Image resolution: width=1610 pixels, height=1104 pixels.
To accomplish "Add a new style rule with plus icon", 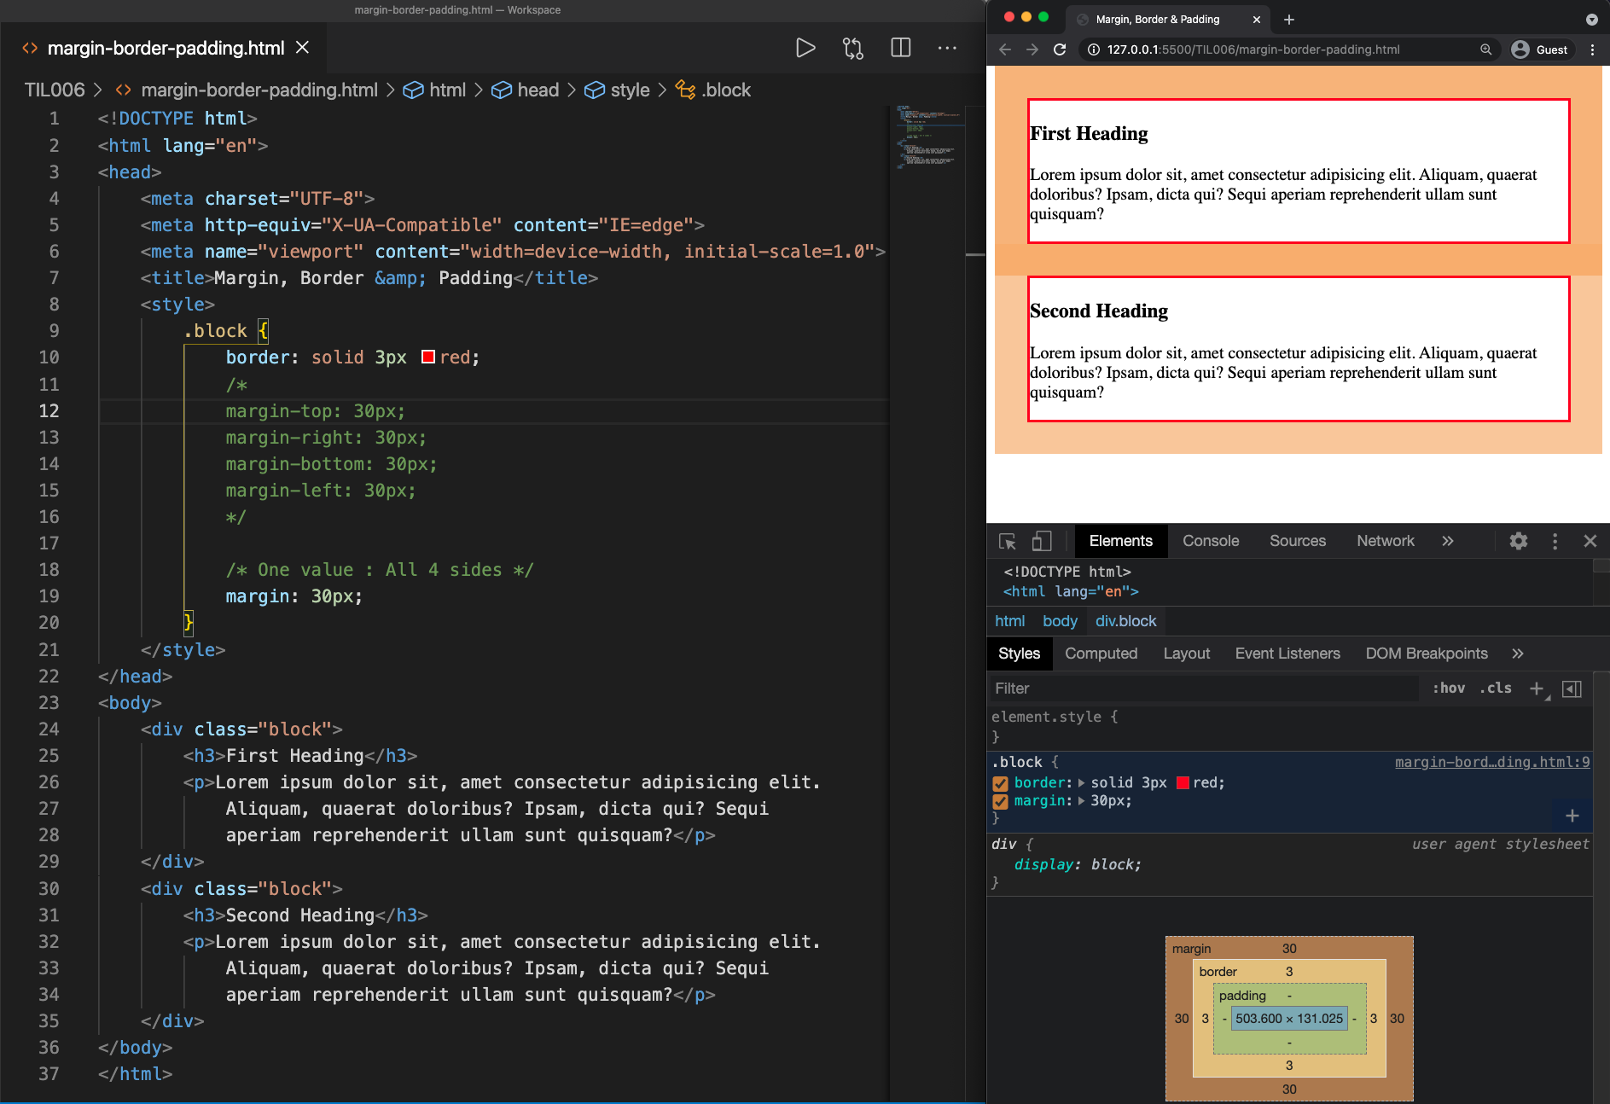I will pyautogui.click(x=1537, y=689).
